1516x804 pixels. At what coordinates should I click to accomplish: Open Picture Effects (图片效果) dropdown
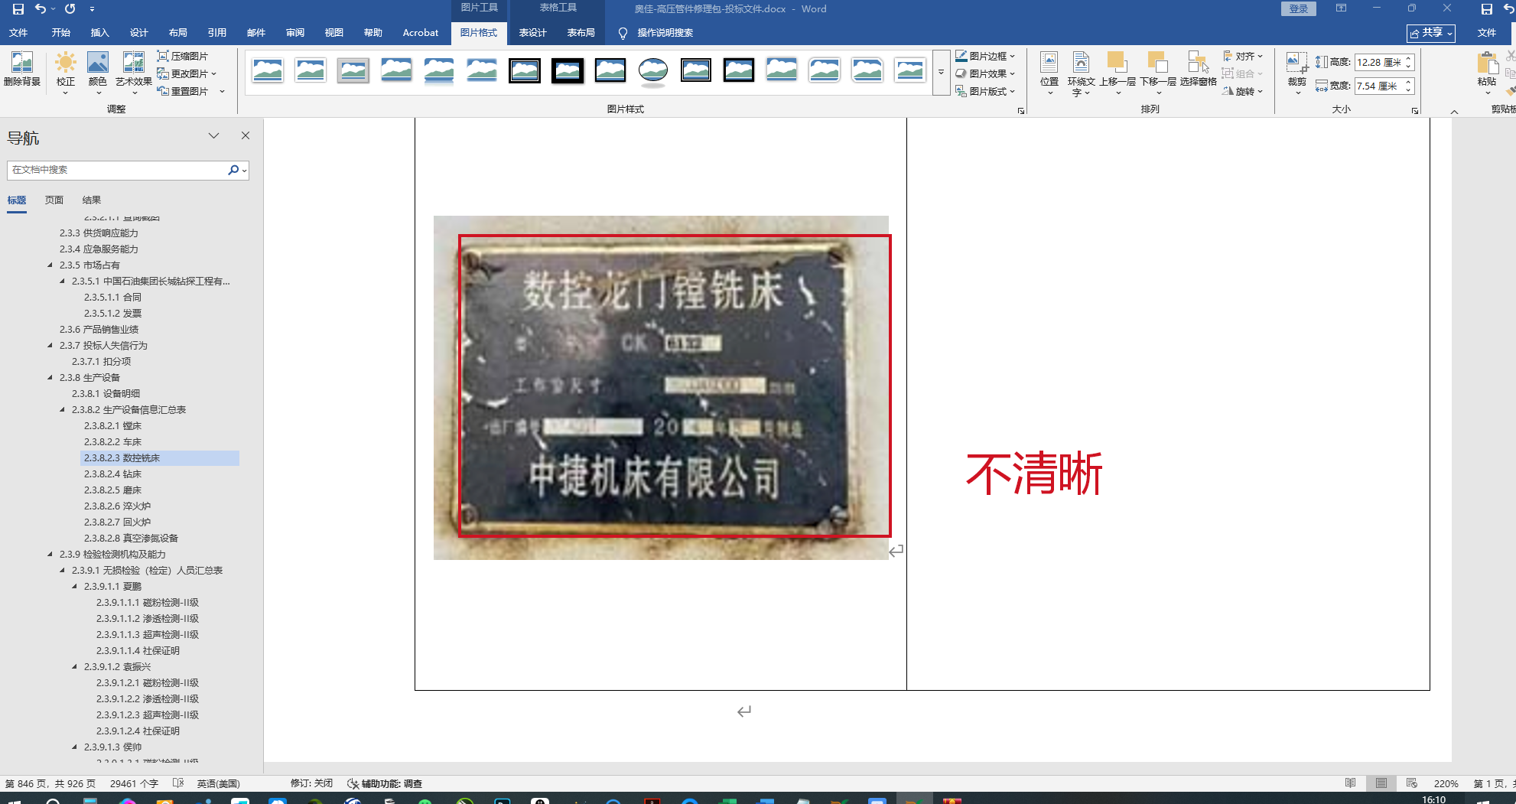click(x=985, y=73)
